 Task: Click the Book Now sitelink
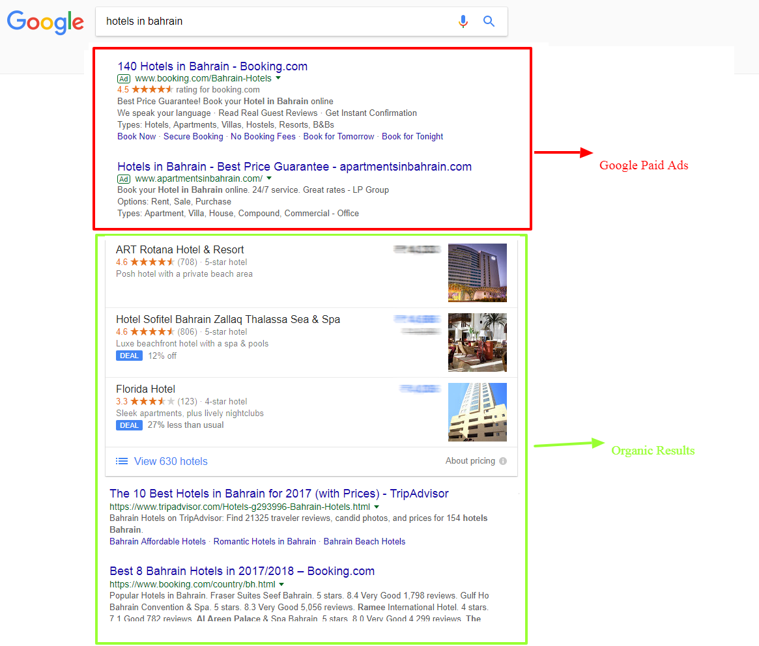pyautogui.click(x=137, y=137)
